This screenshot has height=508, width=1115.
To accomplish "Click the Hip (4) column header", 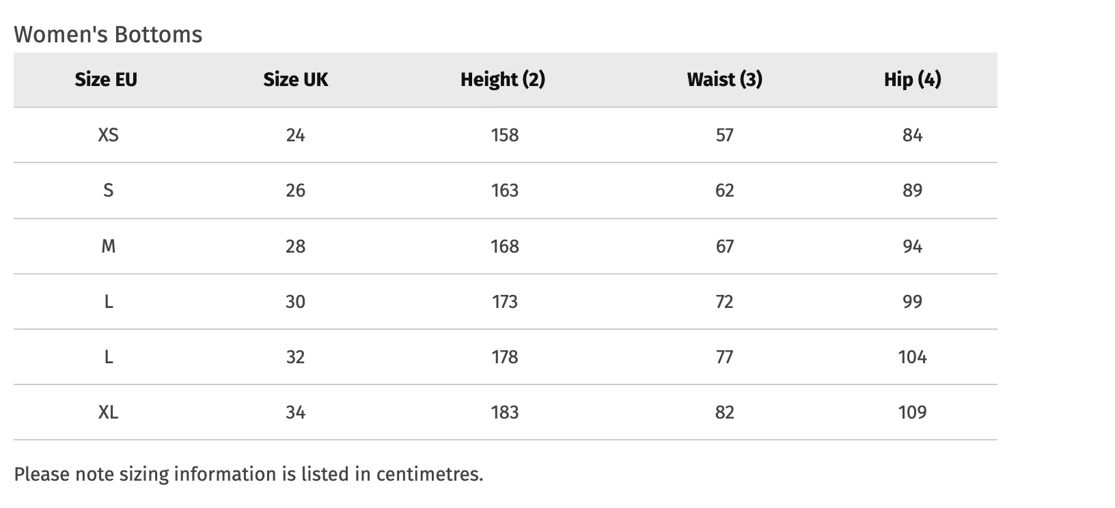I will (x=913, y=80).
